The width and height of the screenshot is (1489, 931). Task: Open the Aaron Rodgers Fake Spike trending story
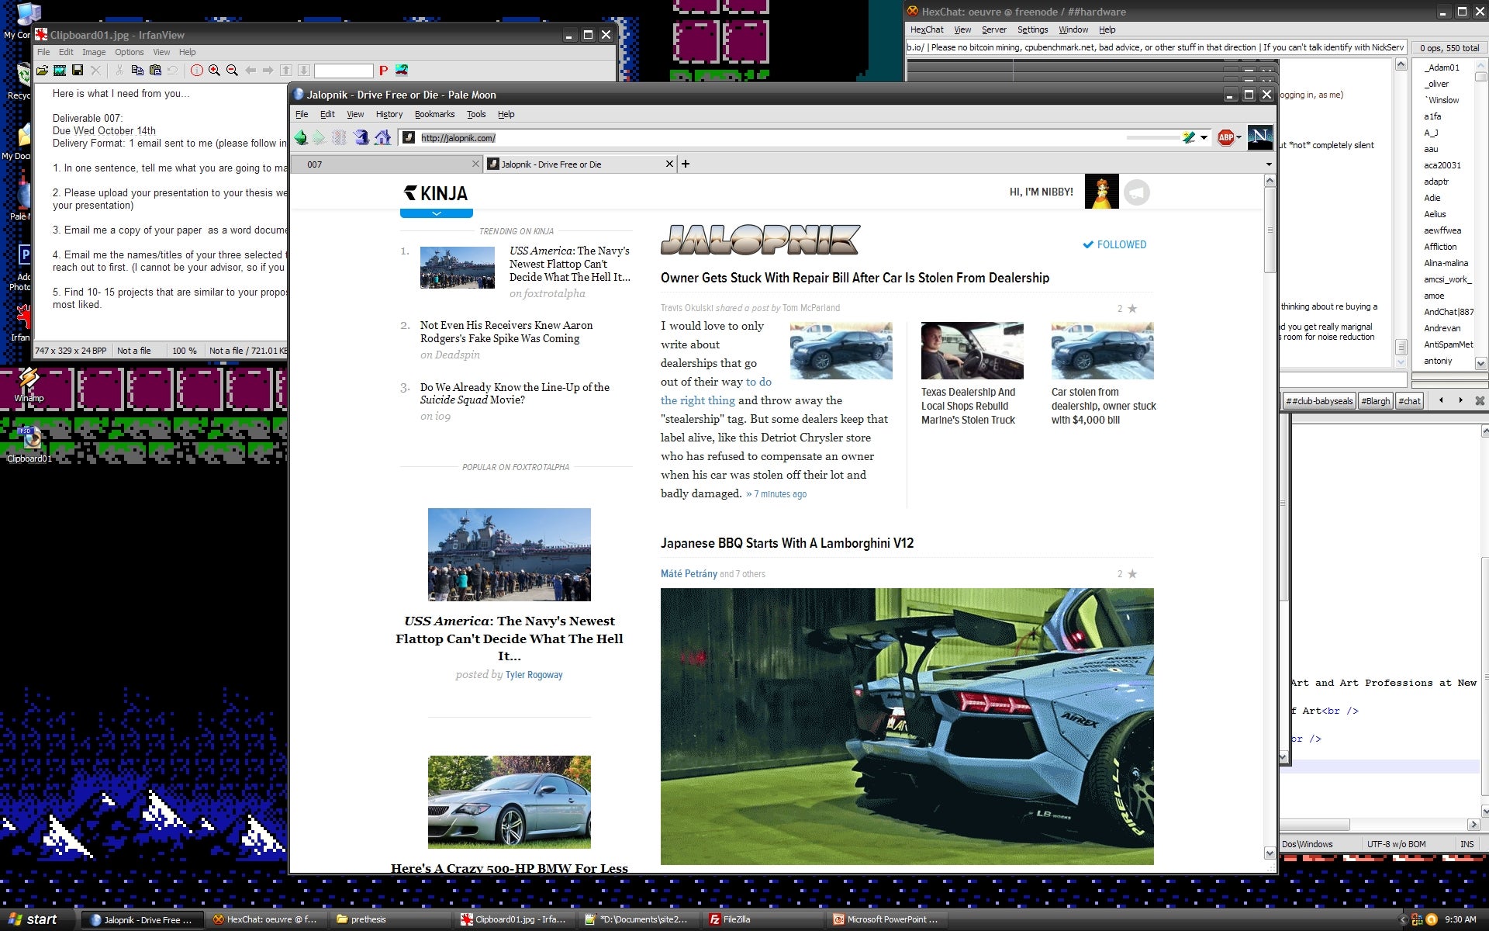506,332
